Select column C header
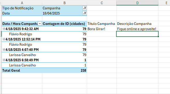This screenshot has width=170, height=94. pos(102,3)
